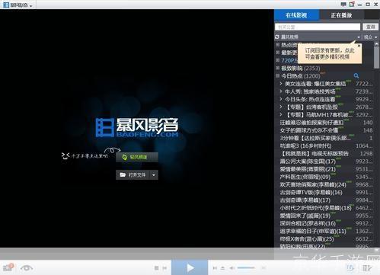Screen dimensions: 380x275
Task: Click the next track icon
Action: coord(215,268)
